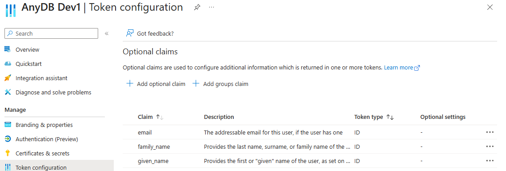This screenshot has height=171, width=506.
Task: Click the Diagnose and solve problems wrench icon
Action: [8, 92]
